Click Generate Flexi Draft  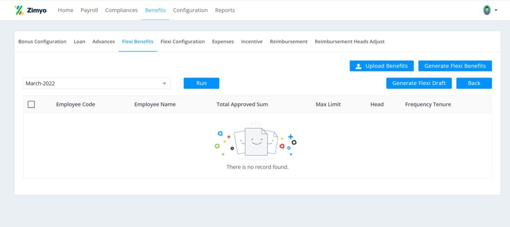coord(419,83)
